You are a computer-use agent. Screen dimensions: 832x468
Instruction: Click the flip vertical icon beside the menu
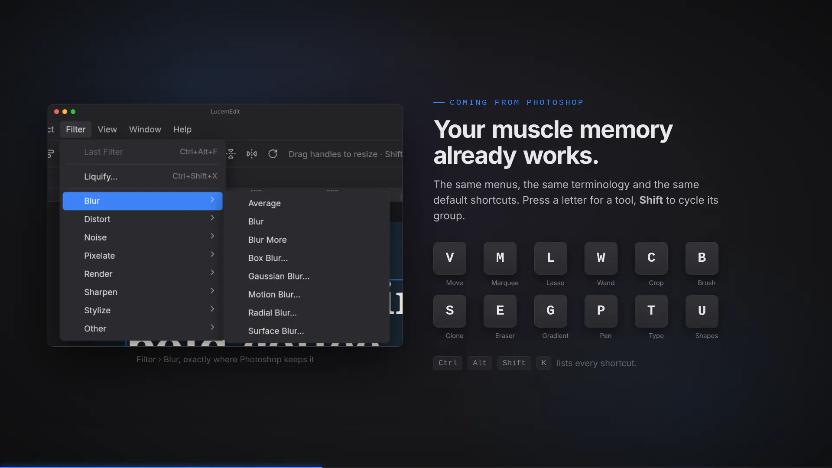click(x=231, y=154)
